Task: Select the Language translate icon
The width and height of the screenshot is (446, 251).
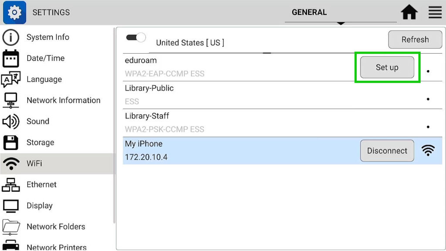Action: point(11,79)
